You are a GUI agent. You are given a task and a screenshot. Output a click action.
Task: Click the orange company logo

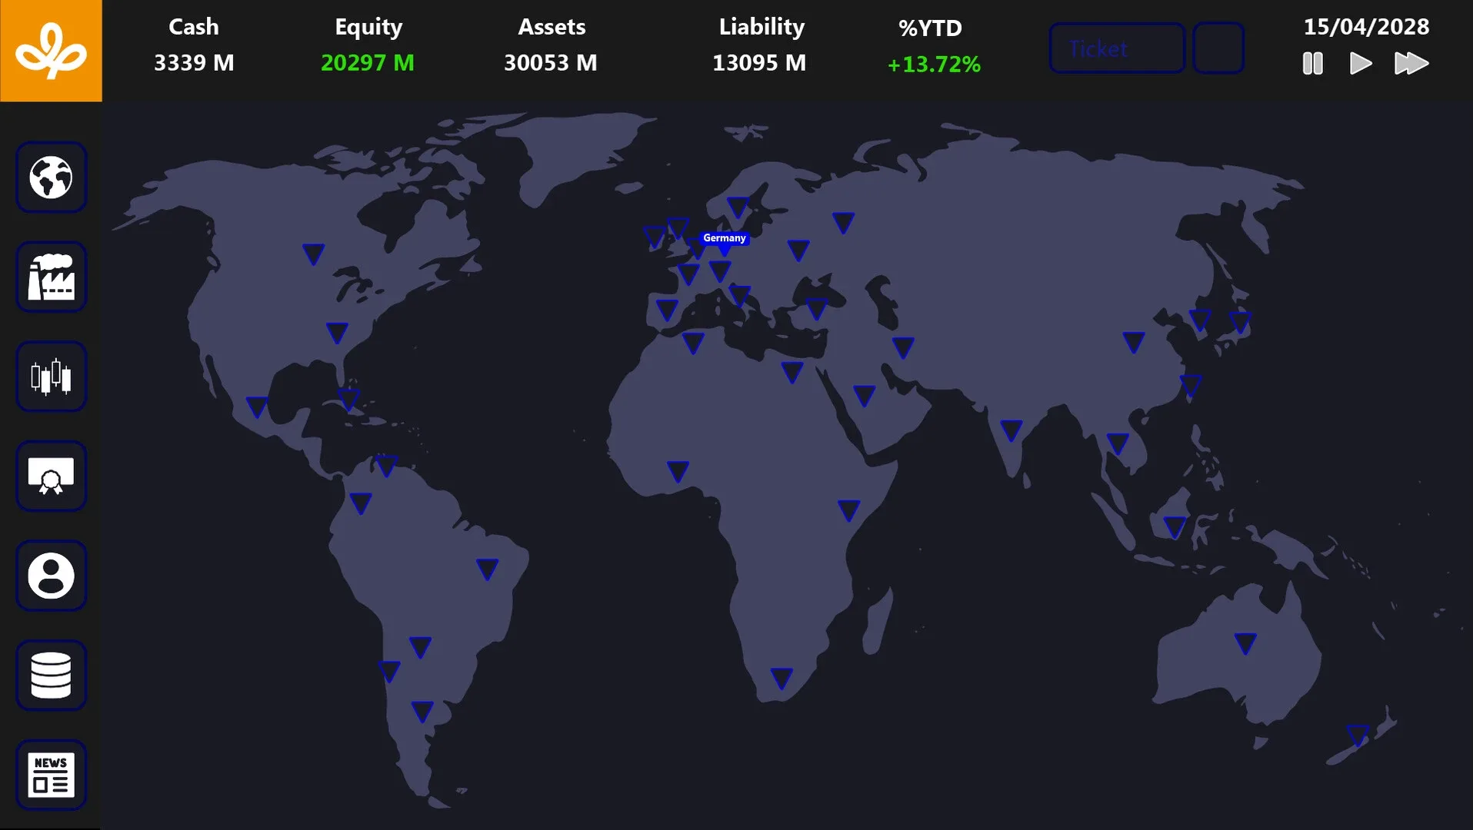(51, 51)
